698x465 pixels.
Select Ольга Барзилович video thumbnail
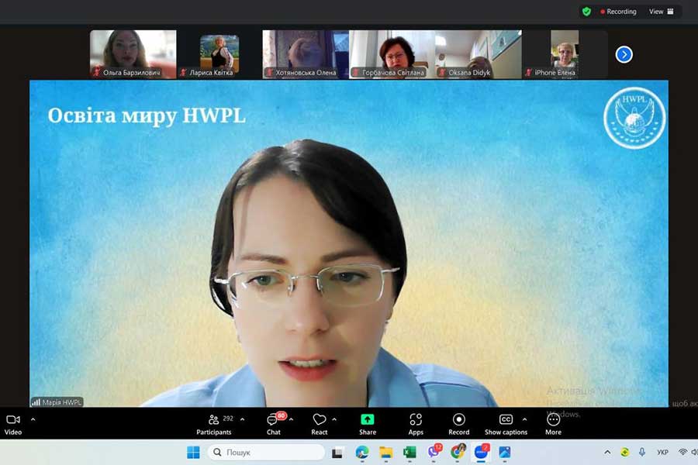coord(133,54)
